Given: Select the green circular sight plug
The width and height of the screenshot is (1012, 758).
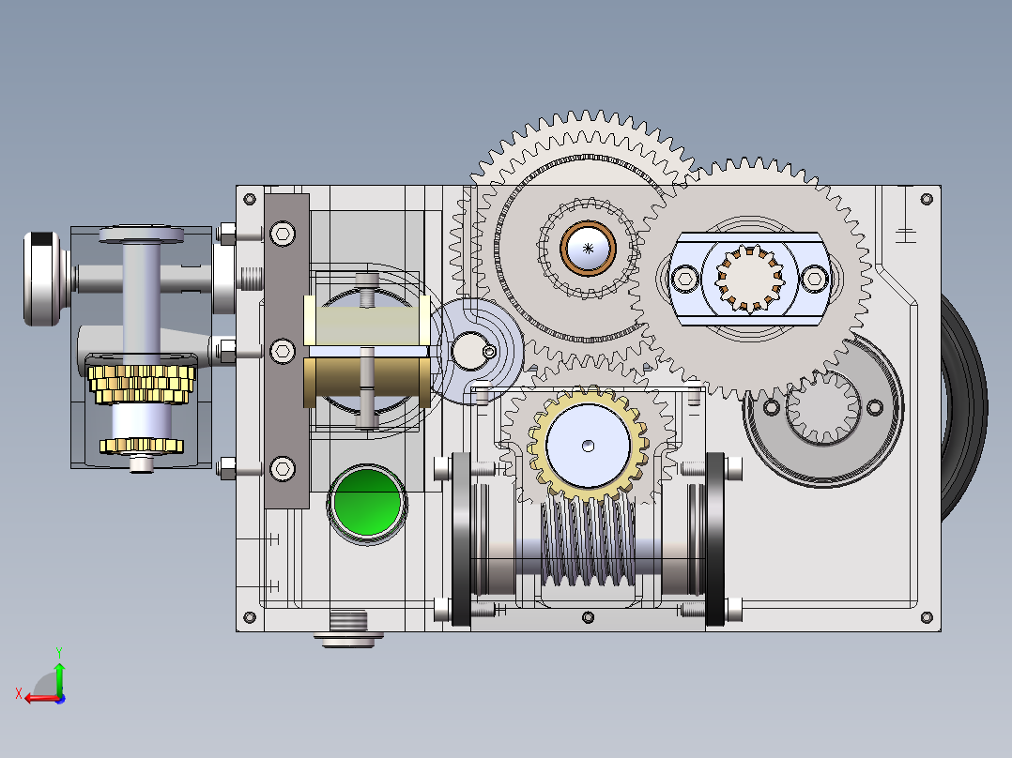Looking at the screenshot, I should point(366,504).
